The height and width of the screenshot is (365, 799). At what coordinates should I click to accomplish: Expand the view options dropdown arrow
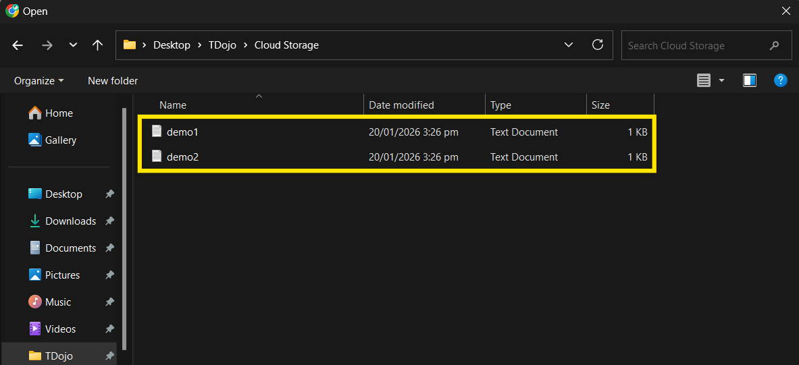click(721, 80)
